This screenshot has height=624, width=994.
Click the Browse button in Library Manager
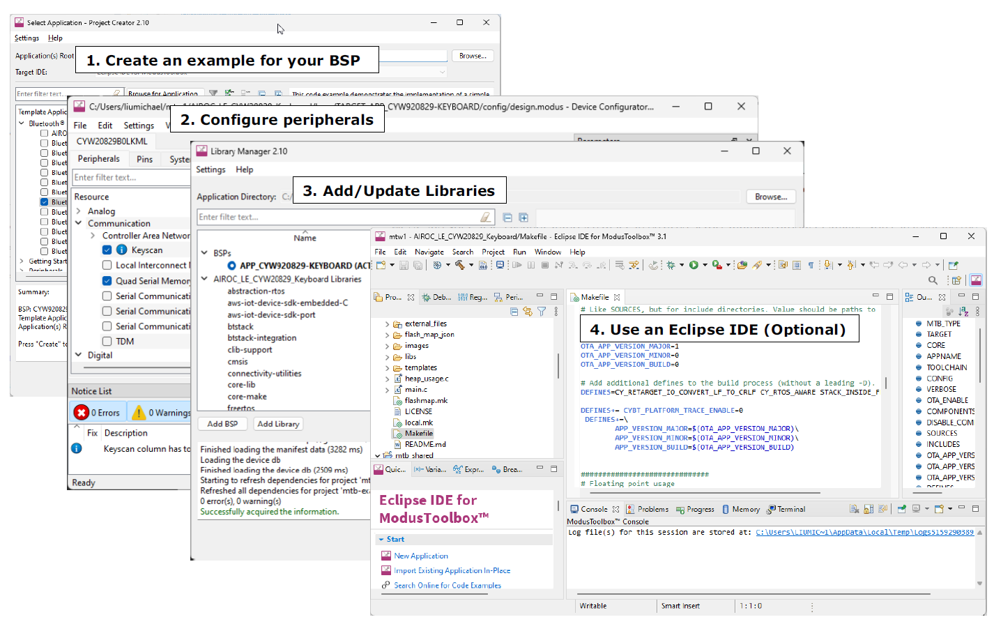tap(771, 197)
